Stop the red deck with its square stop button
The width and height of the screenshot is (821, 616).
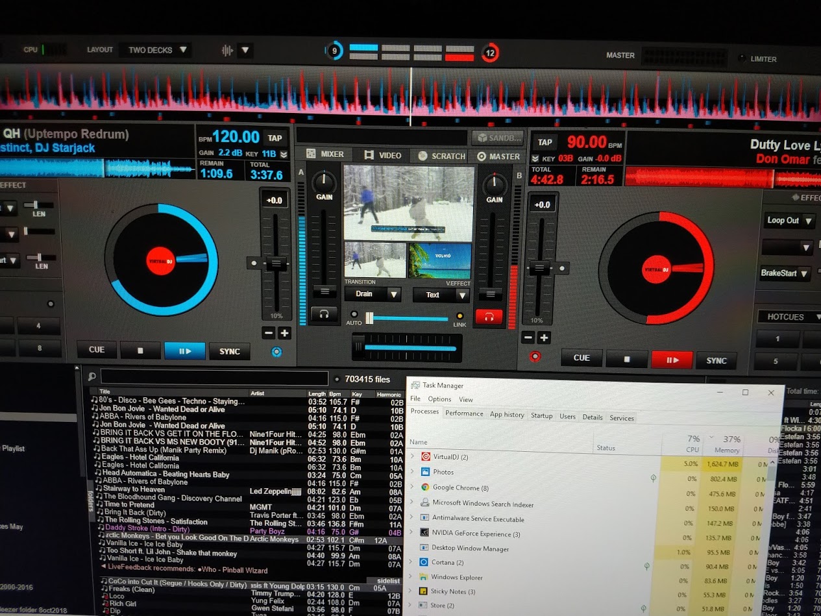[x=627, y=358]
